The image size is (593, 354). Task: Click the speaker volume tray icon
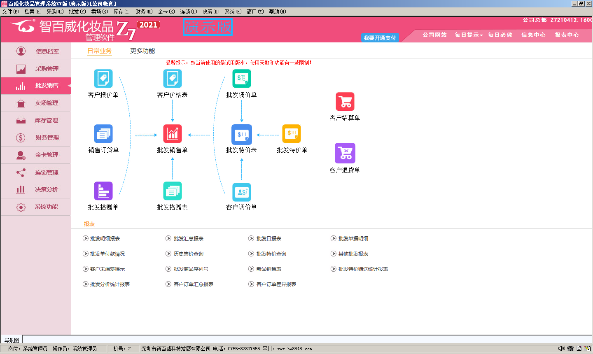pyautogui.click(x=562, y=349)
